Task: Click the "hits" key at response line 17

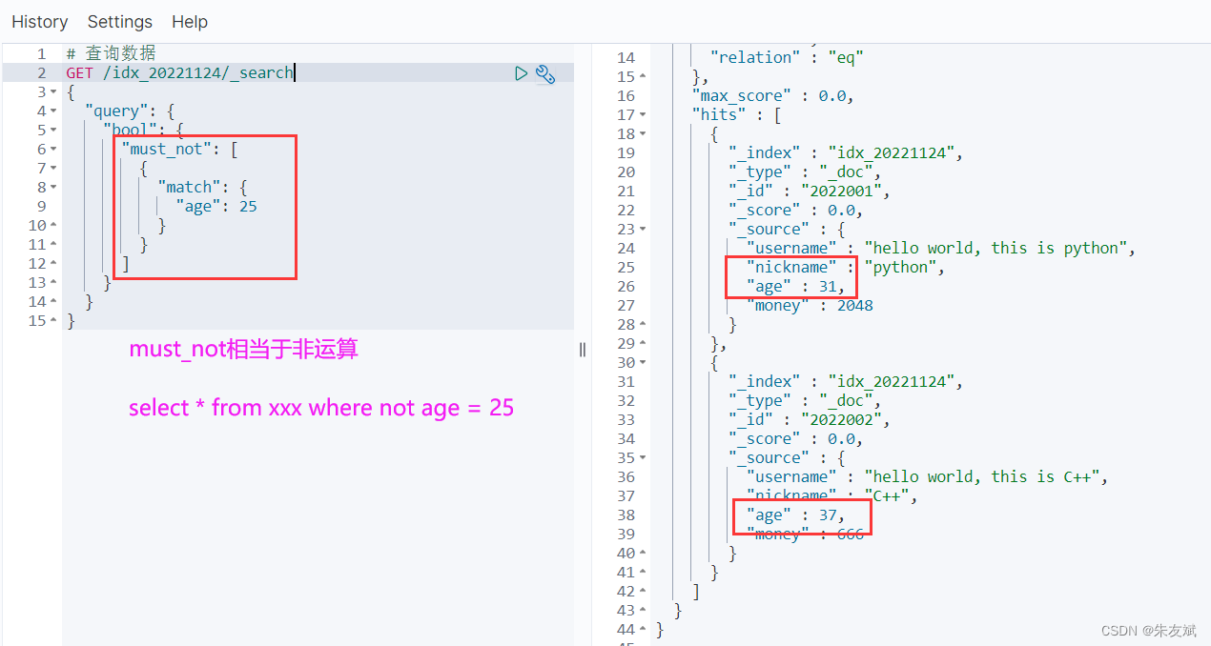Action: (718, 115)
